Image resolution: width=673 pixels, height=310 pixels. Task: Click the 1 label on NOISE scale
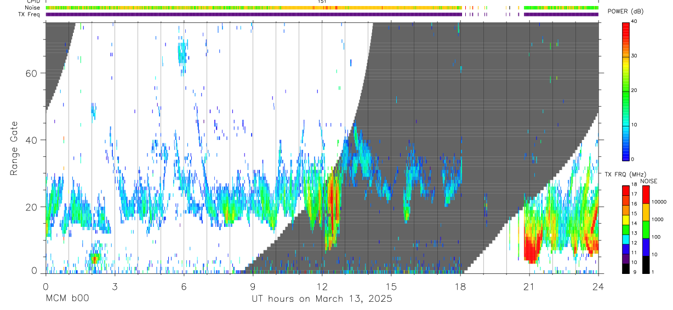(652, 272)
